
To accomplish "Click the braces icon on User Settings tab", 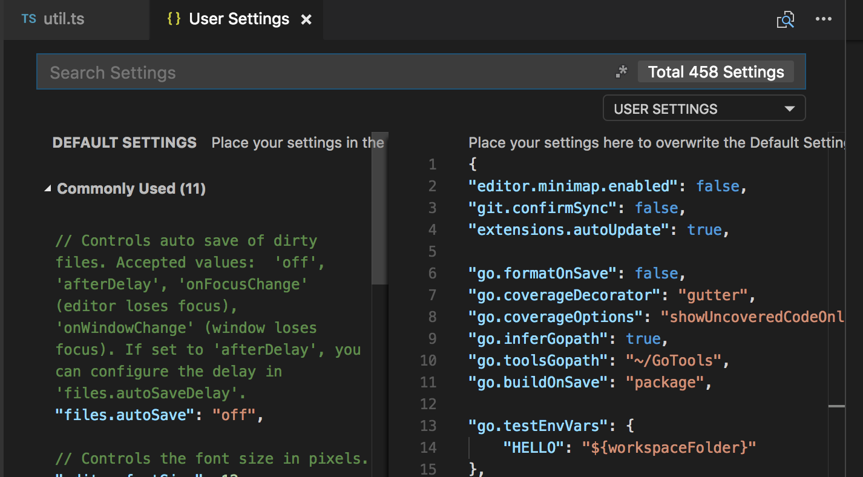I will tap(174, 19).
